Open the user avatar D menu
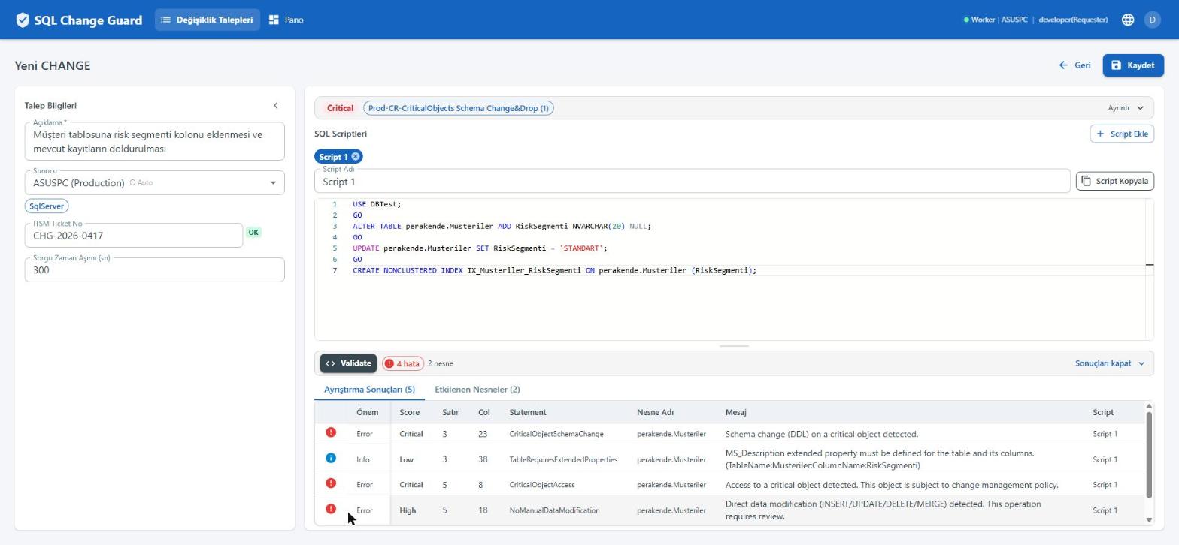The width and height of the screenshot is (1179, 545). (1152, 20)
